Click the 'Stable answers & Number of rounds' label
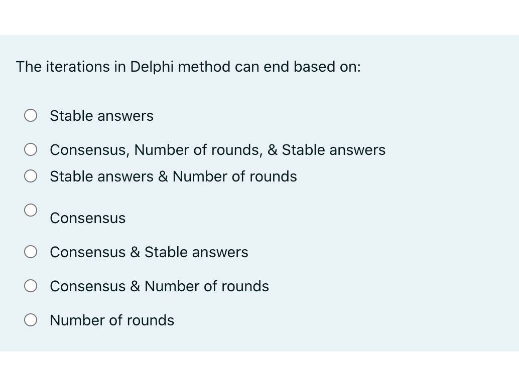This screenshot has width=519, height=377. [x=173, y=176]
